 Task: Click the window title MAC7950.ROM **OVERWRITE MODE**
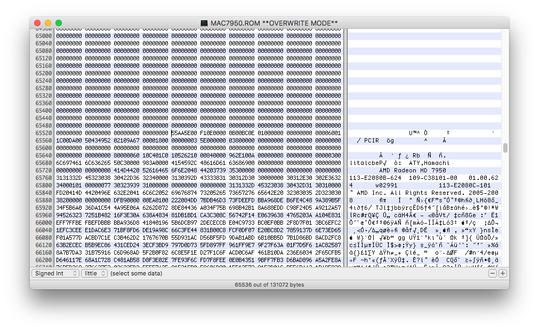[x=274, y=23]
